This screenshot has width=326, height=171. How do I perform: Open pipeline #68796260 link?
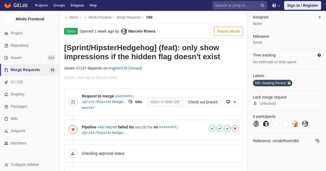[x=107, y=127]
